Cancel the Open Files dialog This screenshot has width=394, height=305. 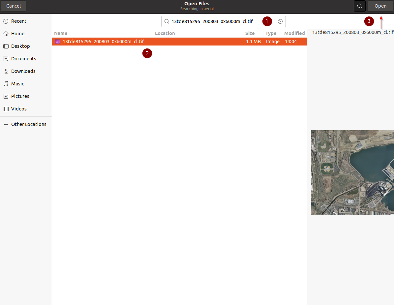pos(14,6)
